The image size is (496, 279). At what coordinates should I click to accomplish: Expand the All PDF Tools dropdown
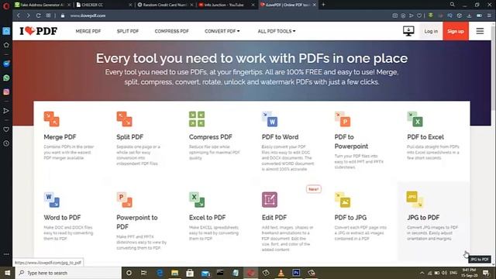(277, 31)
